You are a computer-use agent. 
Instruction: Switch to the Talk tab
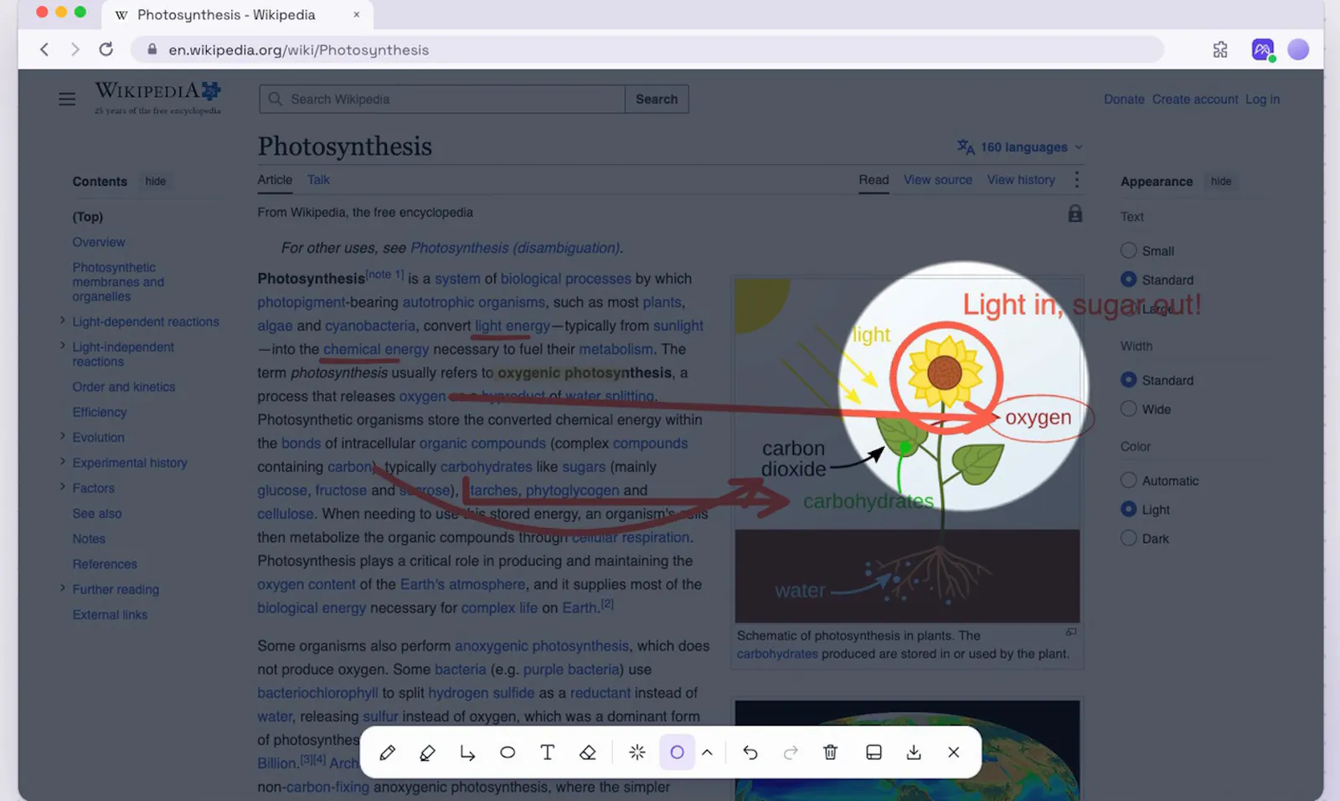[x=318, y=180]
